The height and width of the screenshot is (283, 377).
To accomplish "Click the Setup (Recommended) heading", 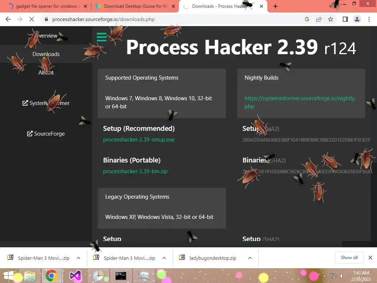I will [x=139, y=129].
